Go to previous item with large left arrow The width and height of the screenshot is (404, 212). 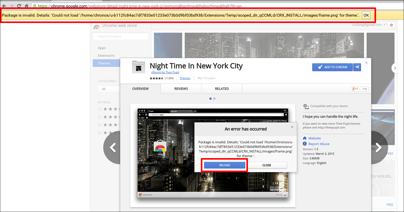[112, 148]
